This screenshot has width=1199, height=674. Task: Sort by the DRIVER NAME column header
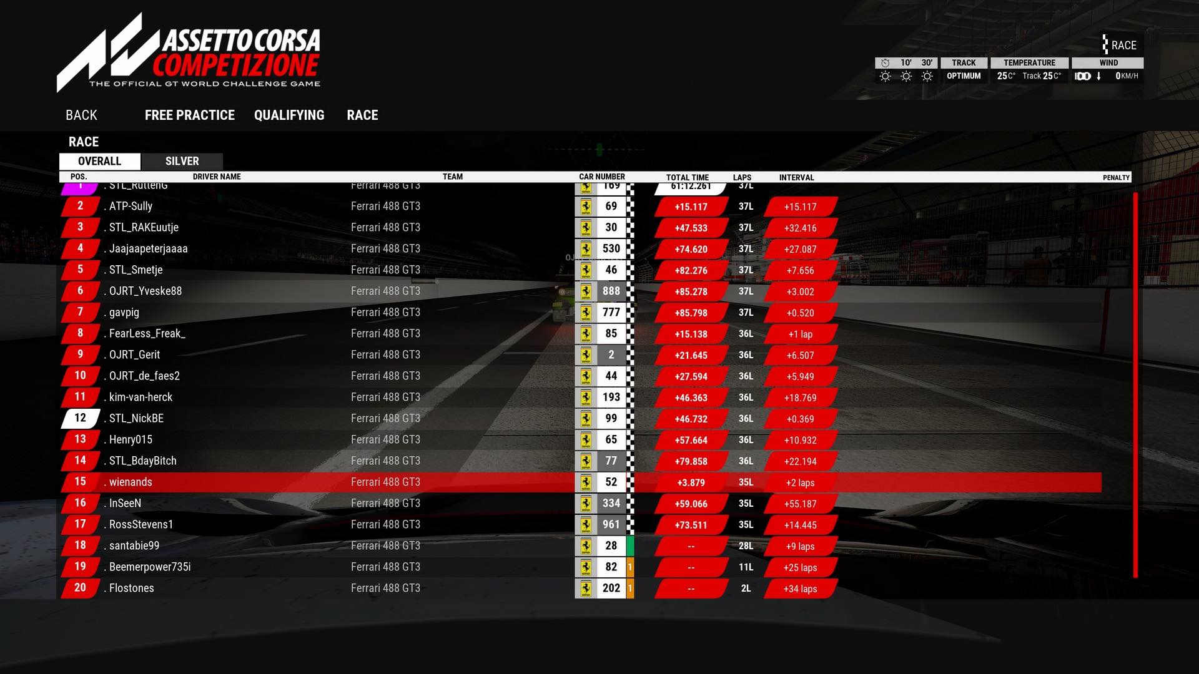click(x=217, y=177)
